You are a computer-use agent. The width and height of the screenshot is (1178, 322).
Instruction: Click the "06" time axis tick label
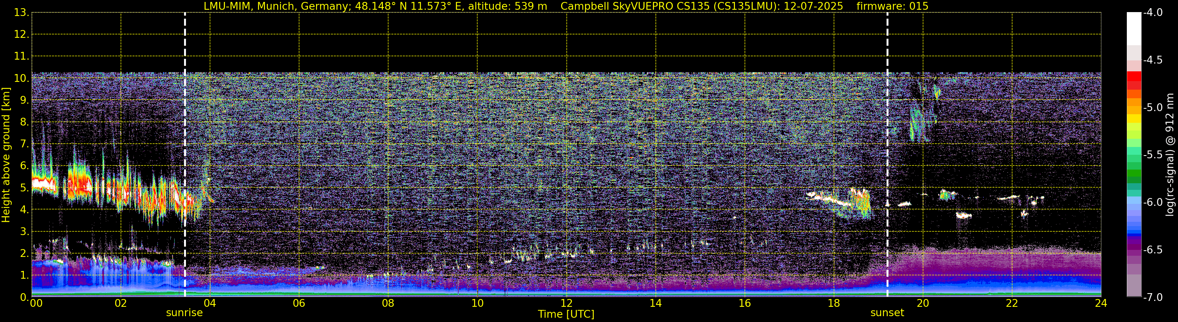pyautogui.click(x=299, y=303)
